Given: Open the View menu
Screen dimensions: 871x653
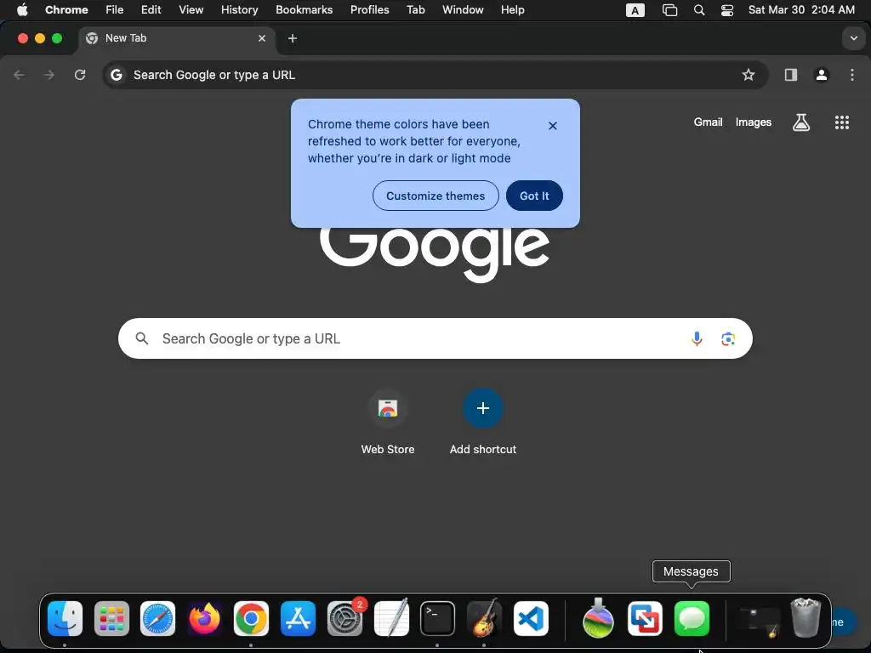Looking at the screenshot, I should tap(191, 10).
